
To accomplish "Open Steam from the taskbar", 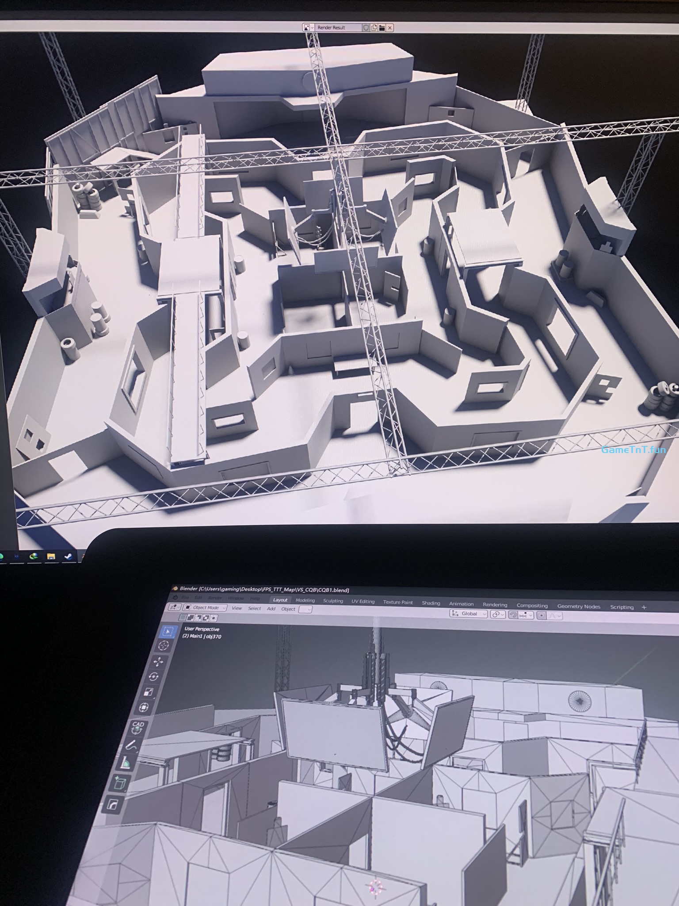I will coord(68,557).
